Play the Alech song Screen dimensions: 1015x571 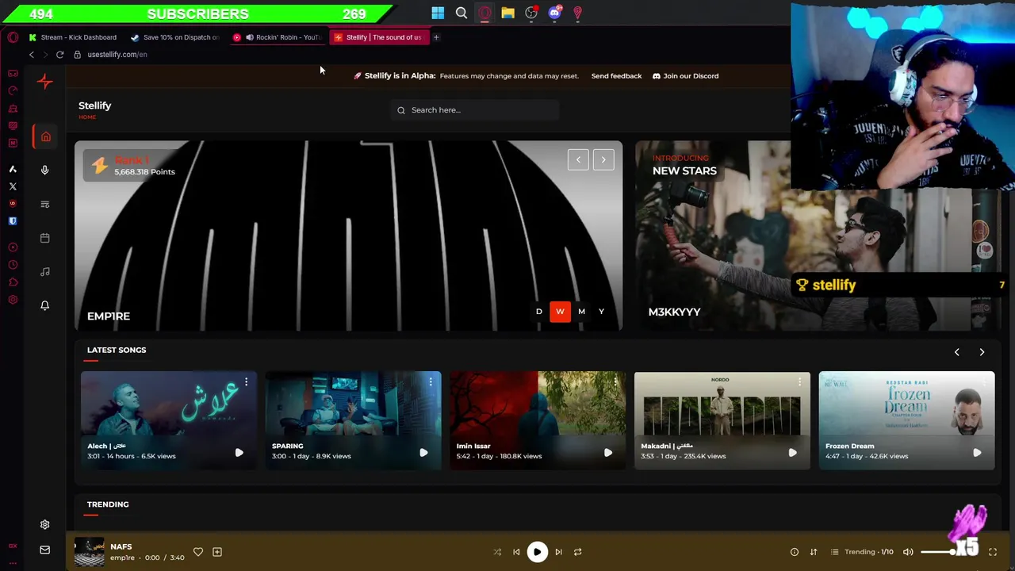[239, 453]
